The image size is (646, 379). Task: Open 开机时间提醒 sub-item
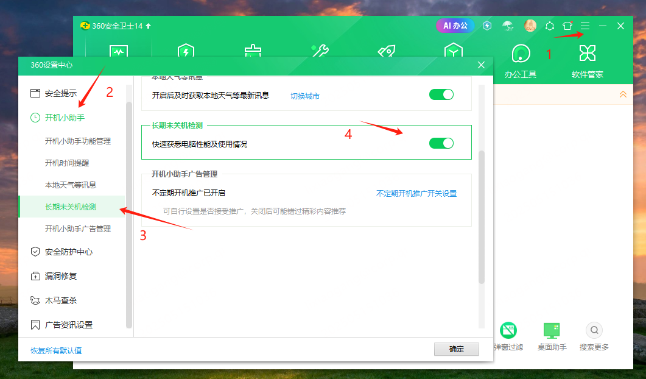click(x=67, y=163)
